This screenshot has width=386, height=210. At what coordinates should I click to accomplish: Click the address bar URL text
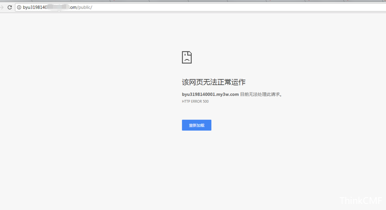click(57, 7)
